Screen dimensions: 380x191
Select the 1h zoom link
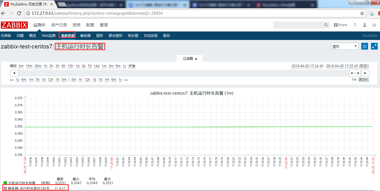pyautogui.click(x=46, y=66)
